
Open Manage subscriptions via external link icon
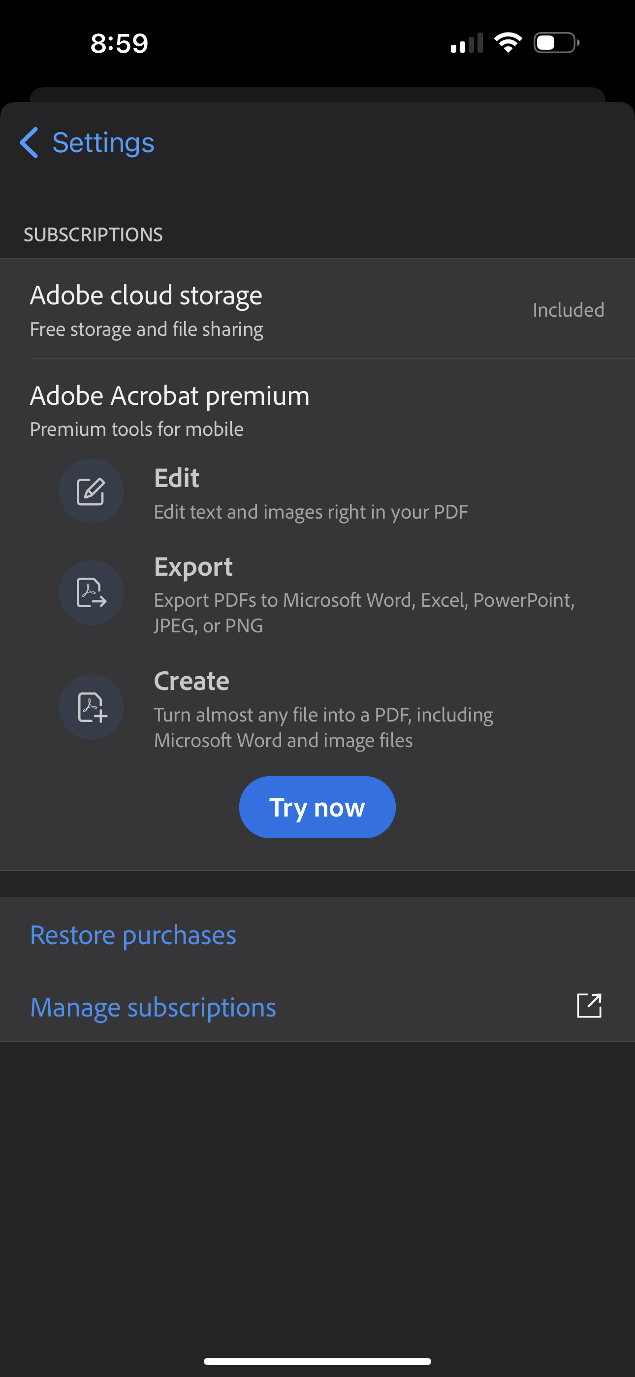tap(590, 1006)
